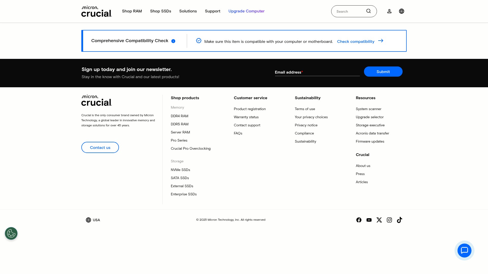Open the Solutions menu
Image resolution: width=488 pixels, height=274 pixels.
tap(188, 11)
